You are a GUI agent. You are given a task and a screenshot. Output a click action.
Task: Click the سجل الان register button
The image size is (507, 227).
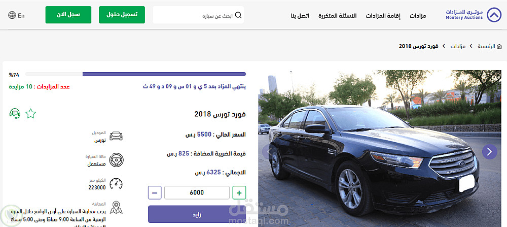68,15
